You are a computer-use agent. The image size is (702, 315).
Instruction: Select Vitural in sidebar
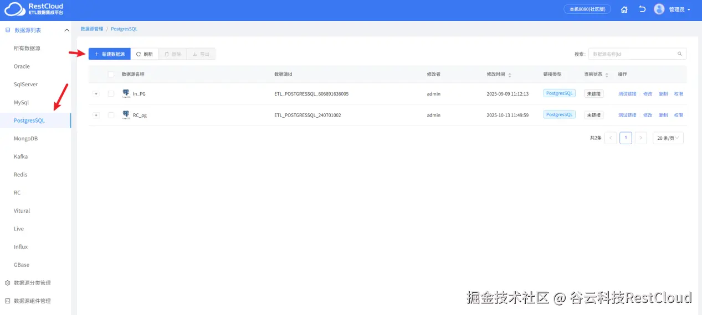[x=22, y=211]
